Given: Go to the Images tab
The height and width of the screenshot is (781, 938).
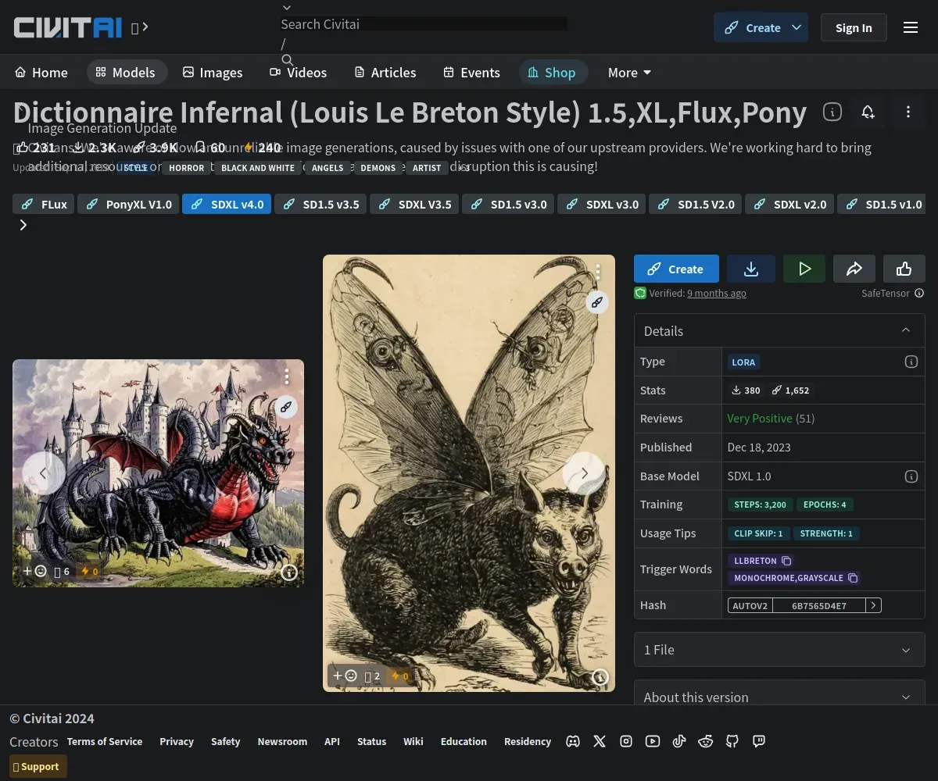Looking at the screenshot, I should click(x=213, y=72).
